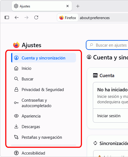
Task: Open the Inicio settings category
Action: pos(44,68)
